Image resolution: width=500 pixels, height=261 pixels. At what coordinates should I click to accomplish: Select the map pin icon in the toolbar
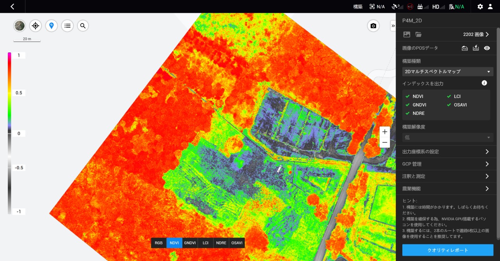point(51,25)
